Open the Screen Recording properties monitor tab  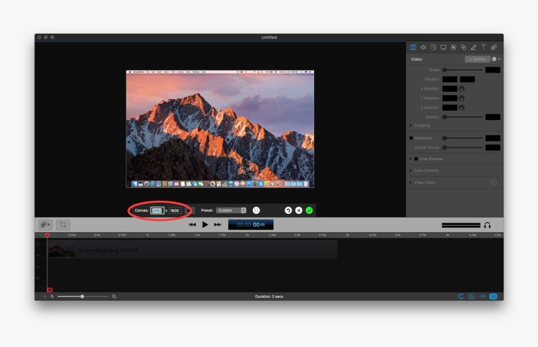pyautogui.click(x=444, y=48)
